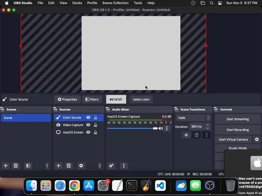Float the Audio Mixer dock icon
Viewport: 262px width, 196px height.
pyautogui.click(x=108, y=109)
